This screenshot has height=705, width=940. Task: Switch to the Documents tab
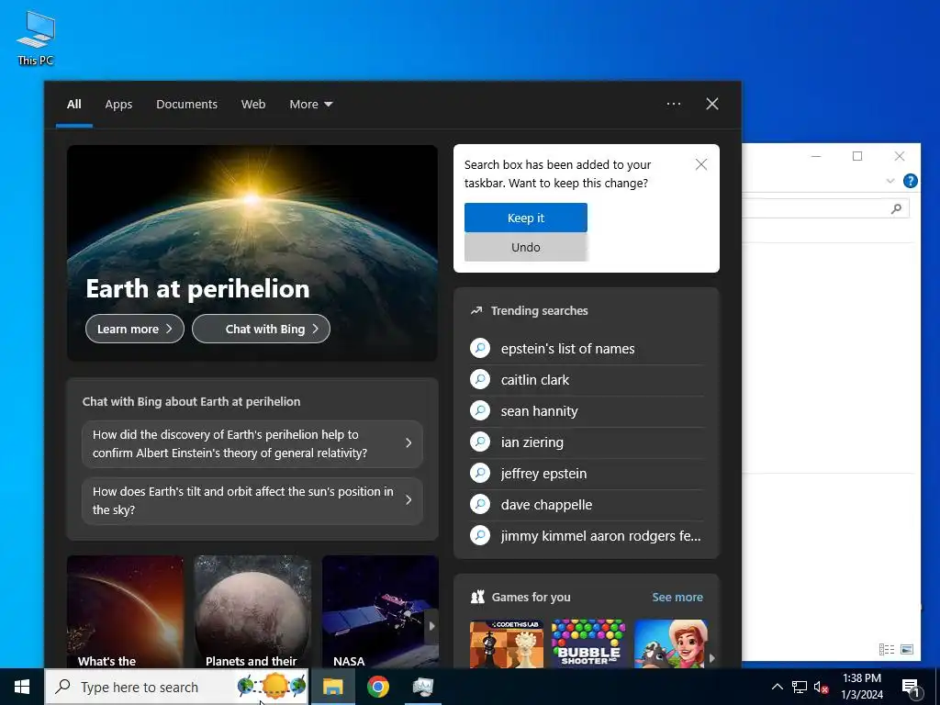(186, 105)
